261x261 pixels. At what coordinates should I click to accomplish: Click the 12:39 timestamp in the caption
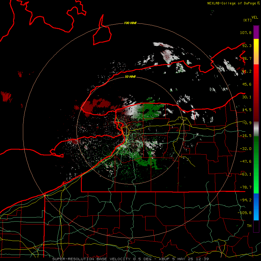pyautogui.click(x=202, y=259)
